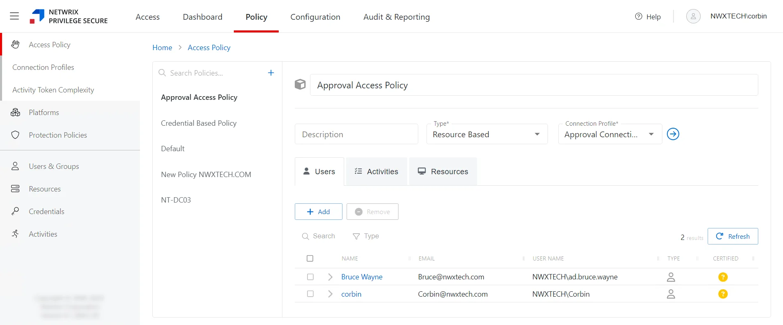783x325 pixels.
Task: Click the Access Policy breadcrumb link
Action: click(x=209, y=48)
